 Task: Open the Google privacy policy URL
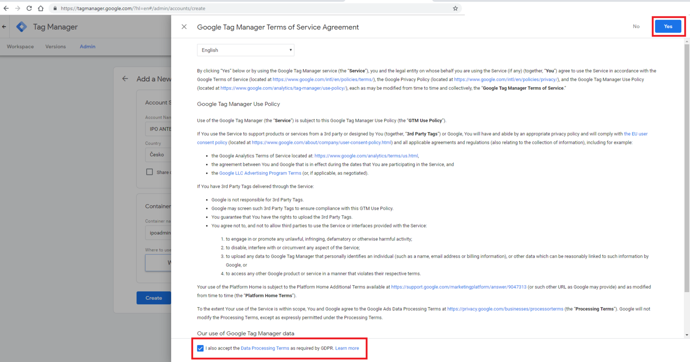(x=506, y=79)
